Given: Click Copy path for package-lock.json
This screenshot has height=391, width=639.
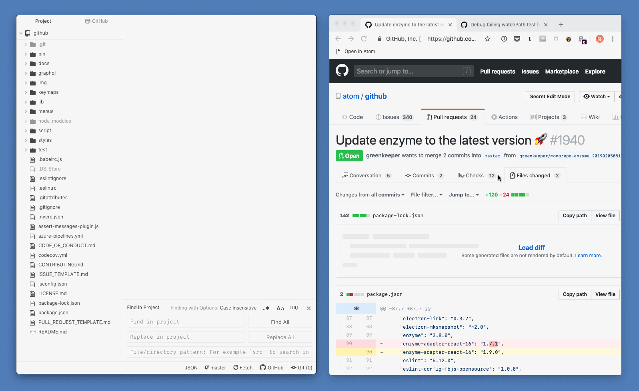Looking at the screenshot, I should pos(575,216).
